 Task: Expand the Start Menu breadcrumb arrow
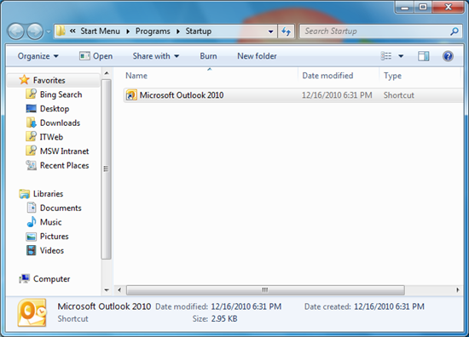click(x=128, y=31)
